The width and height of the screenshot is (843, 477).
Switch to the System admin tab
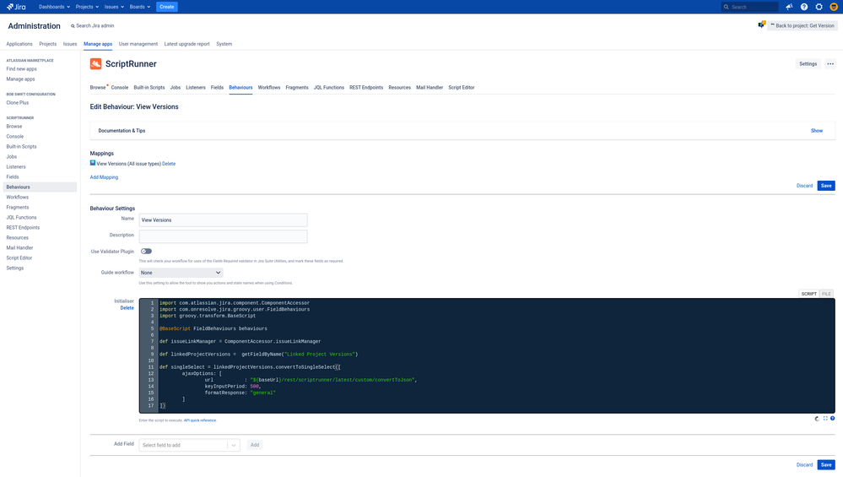224,44
